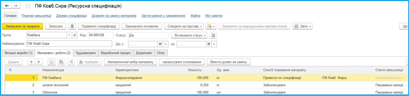Viewport: 409px width, 96px height.
Task: Focus the Статус field showing Діє
Action: click(148, 35)
